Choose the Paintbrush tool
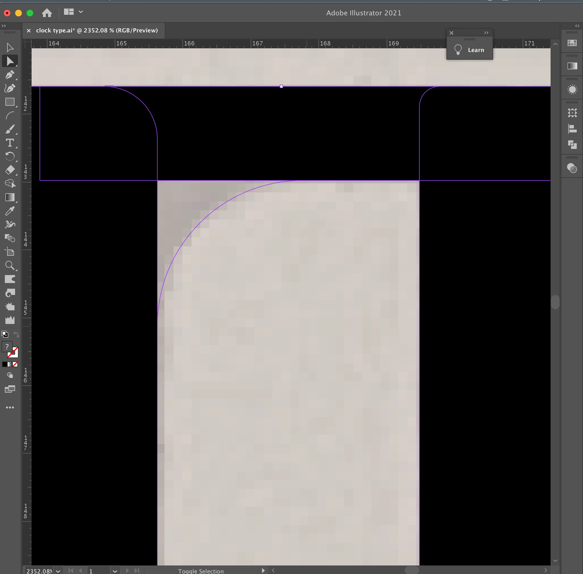Screen dimensions: 583x574 [x=10, y=129]
